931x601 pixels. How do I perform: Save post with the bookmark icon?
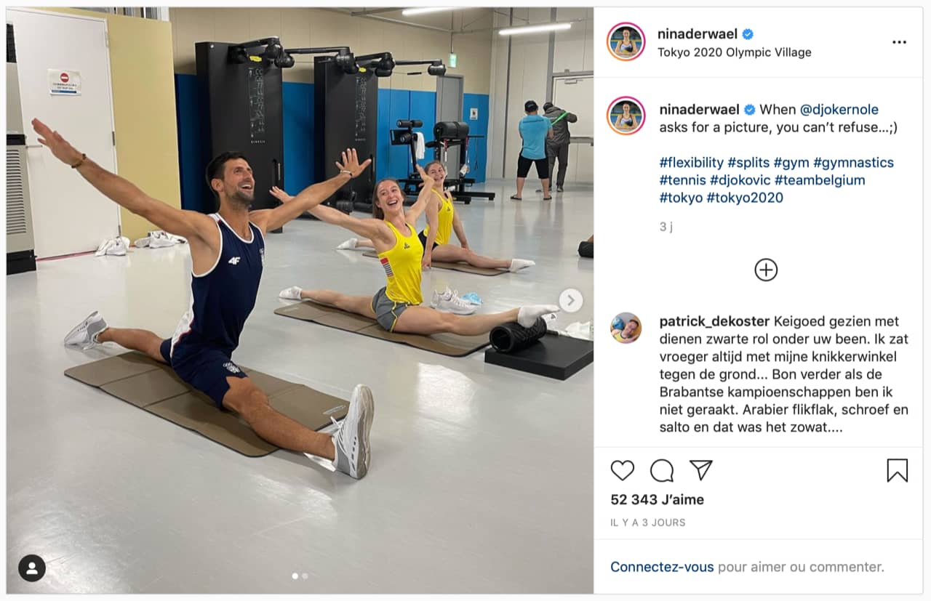(x=898, y=470)
